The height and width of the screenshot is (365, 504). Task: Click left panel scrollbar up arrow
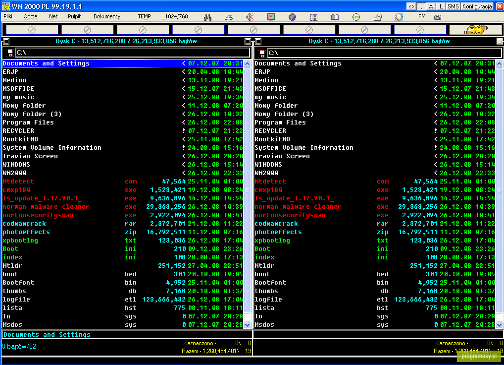(x=247, y=64)
